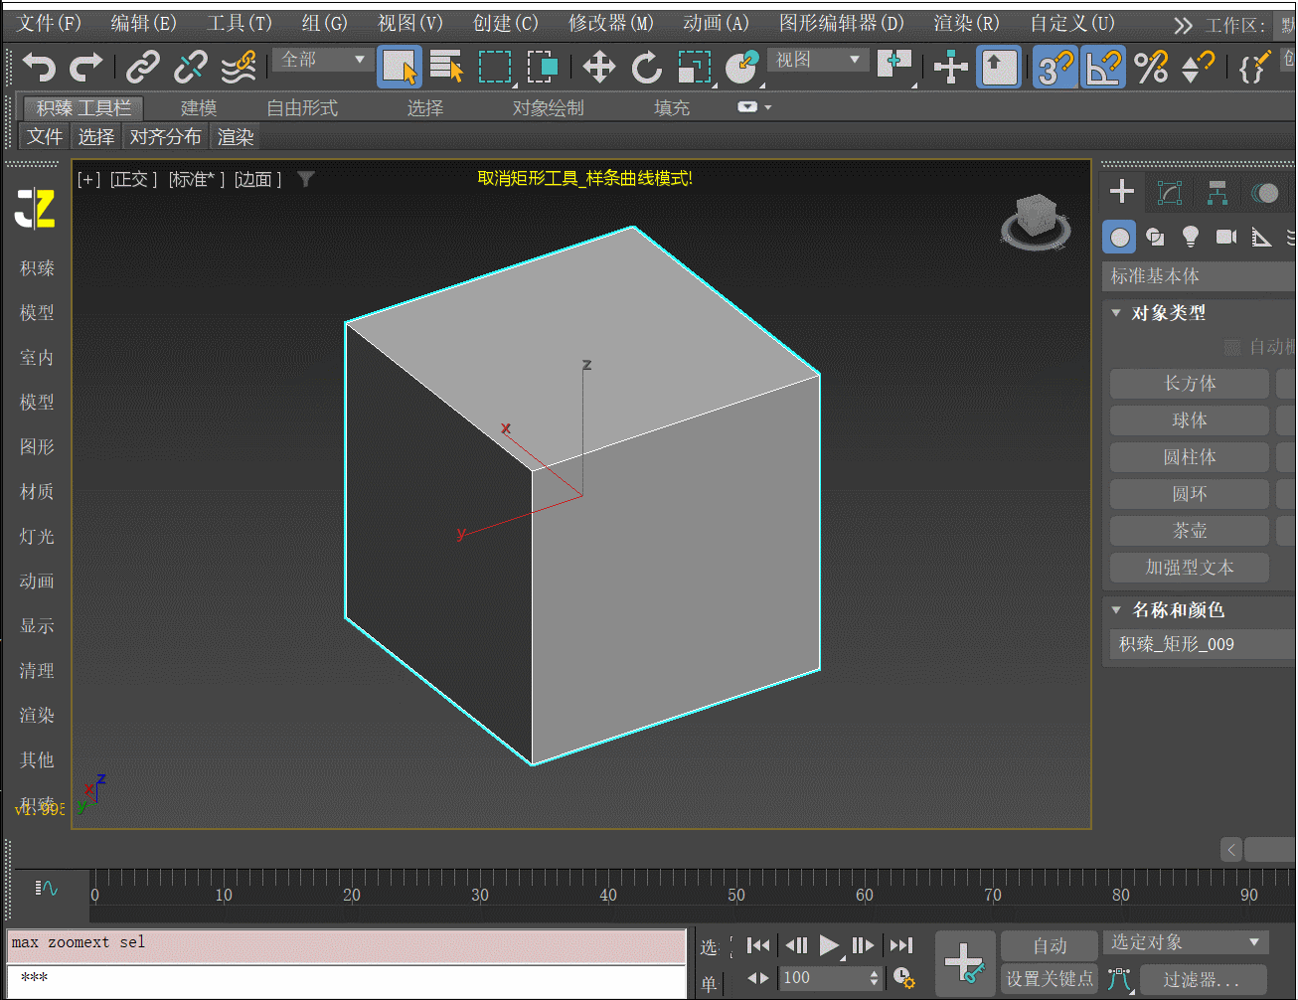Click the 加强型文本 button

[x=1190, y=568]
